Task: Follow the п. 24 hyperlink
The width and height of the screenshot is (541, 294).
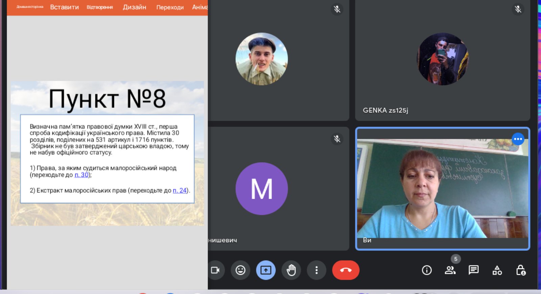Action: click(180, 190)
